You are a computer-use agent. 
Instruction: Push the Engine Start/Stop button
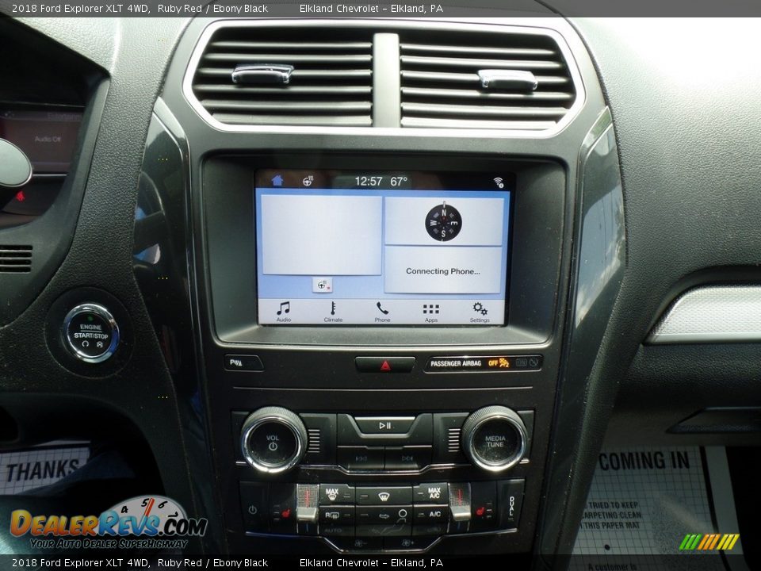point(90,333)
